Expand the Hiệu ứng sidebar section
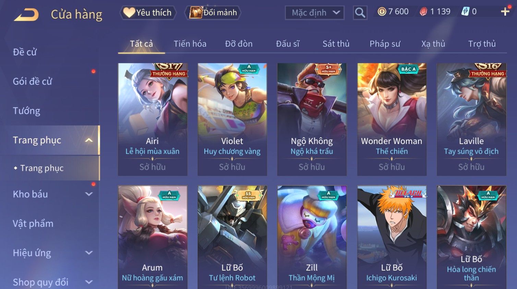This screenshot has width=517, height=289. pos(89,253)
